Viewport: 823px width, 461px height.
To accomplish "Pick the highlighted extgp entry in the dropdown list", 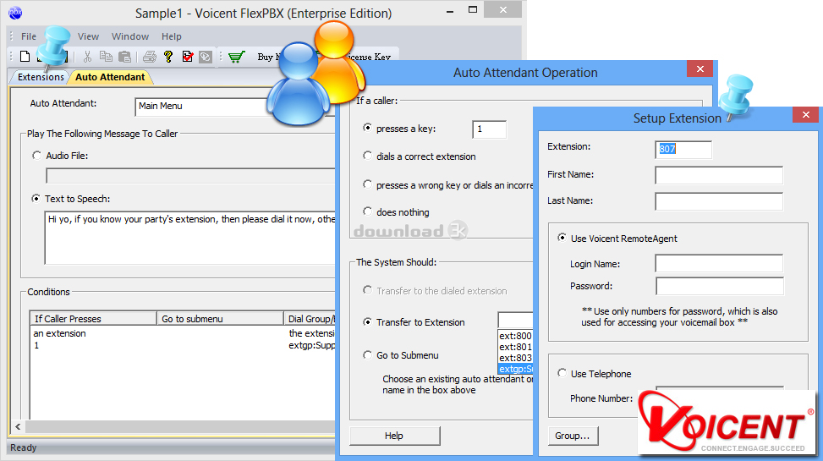I will click(x=515, y=369).
